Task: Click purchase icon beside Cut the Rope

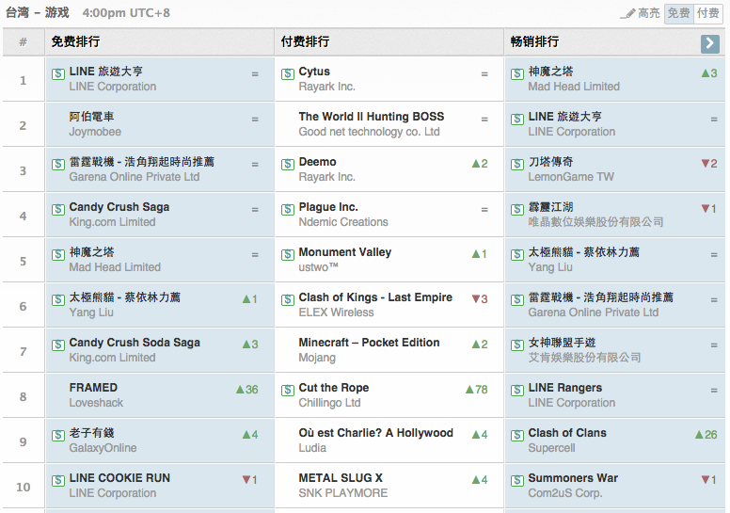Action: coord(288,390)
